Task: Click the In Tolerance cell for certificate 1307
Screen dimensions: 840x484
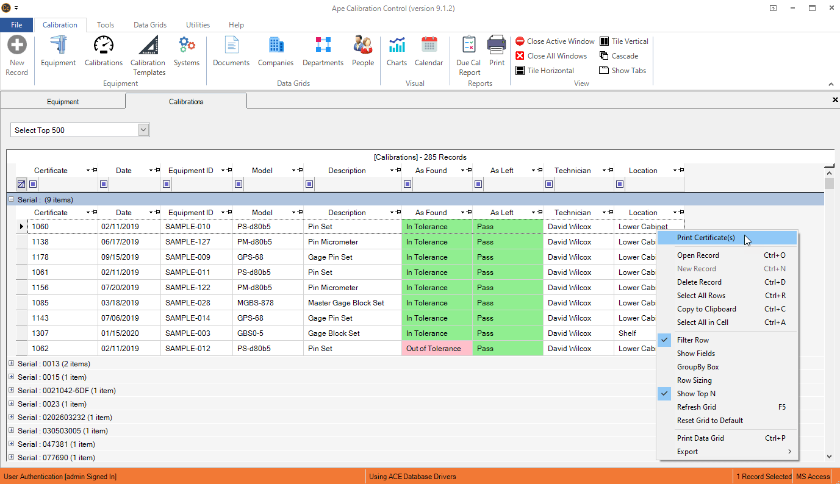Action: tap(437, 333)
